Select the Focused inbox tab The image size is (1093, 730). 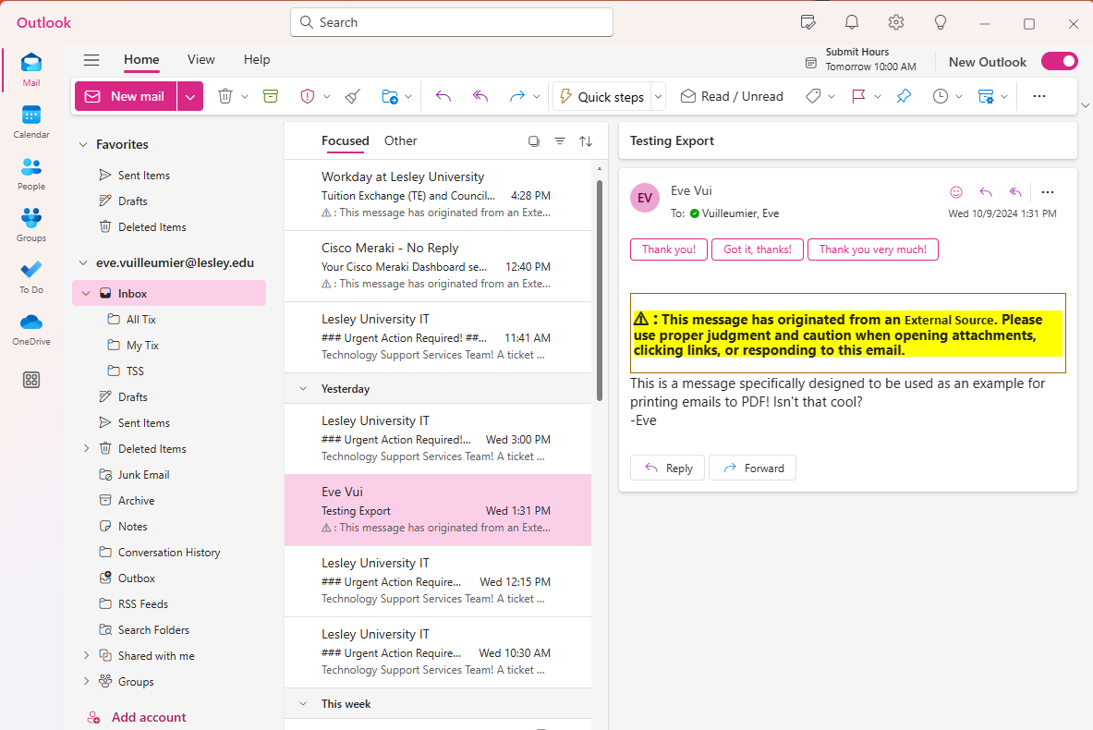[x=345, y=140]
